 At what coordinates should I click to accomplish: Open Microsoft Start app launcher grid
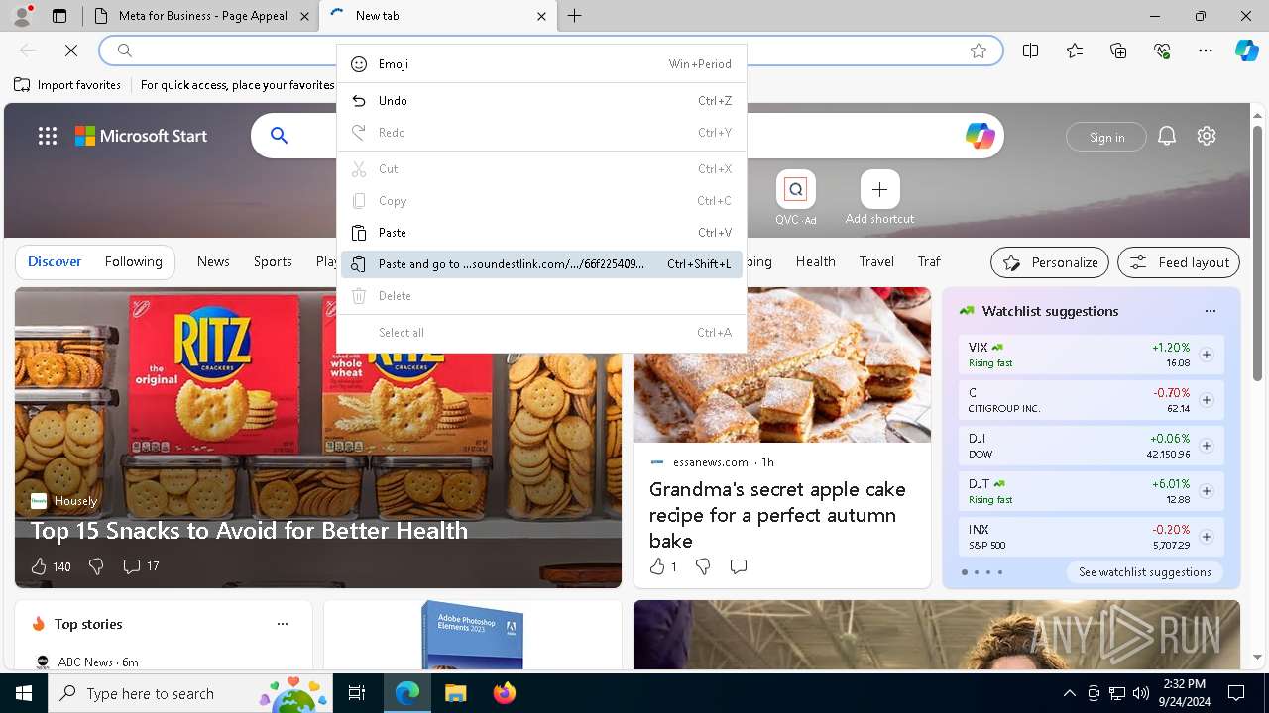pos(48,136)
